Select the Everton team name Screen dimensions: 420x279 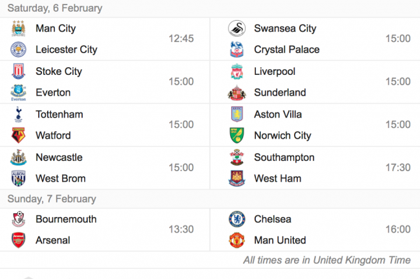53,92
